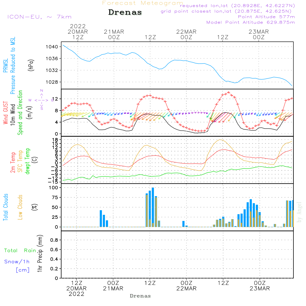Click the tallest 100% total cloud bar
Viewport: 306px width, 306px height.
click(153, 207)
